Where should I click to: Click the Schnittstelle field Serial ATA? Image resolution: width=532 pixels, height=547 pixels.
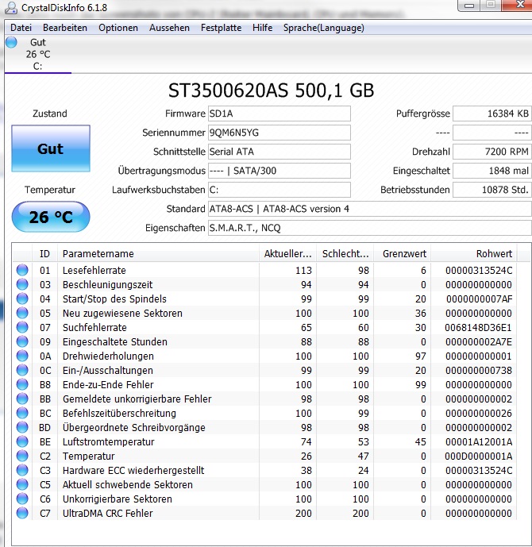[279, 152]
